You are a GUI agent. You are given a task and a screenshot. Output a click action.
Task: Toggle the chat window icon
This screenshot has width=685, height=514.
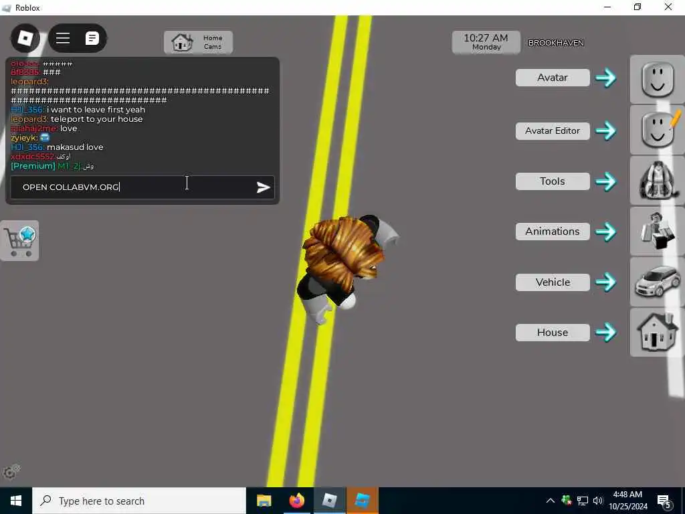[x=92, y=38]
